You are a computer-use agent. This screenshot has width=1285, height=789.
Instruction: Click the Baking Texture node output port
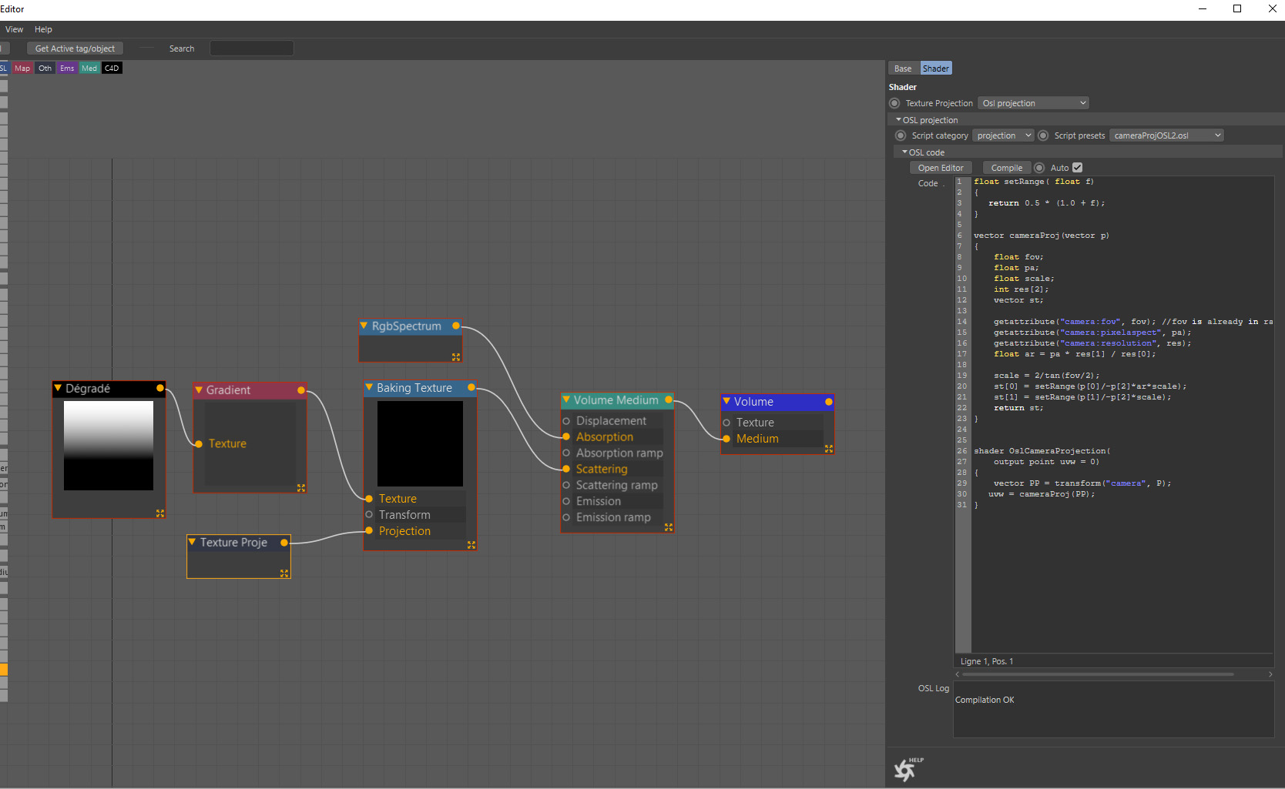[x=471, y=388]
